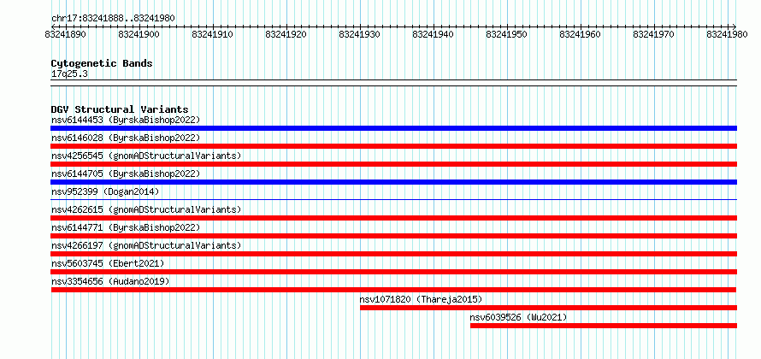Open the nsv5603745 (Ebert2021) label
The image size is (761, 359).
108,263
